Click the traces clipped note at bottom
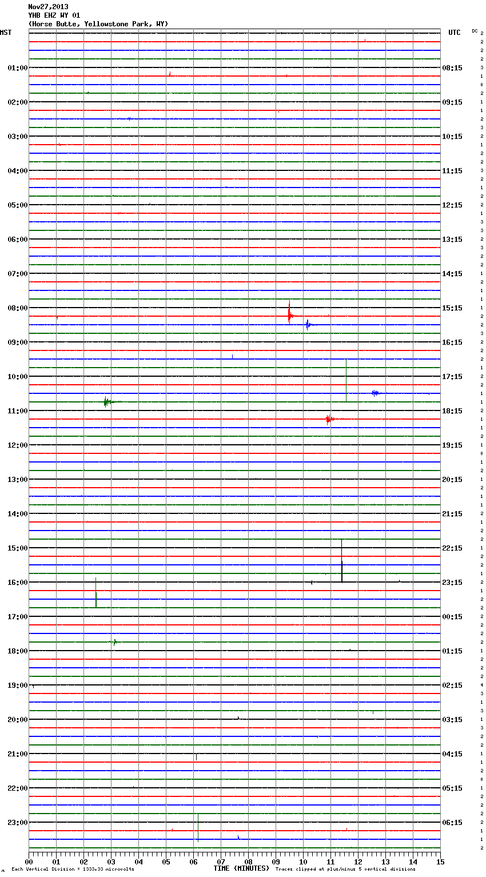This screenshot has height=877, width=486. pos(345,869)
